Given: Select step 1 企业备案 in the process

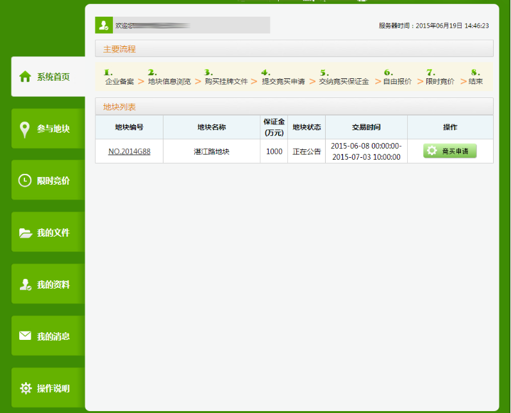Looking at the screenshot, I should [x=119, y=81].
